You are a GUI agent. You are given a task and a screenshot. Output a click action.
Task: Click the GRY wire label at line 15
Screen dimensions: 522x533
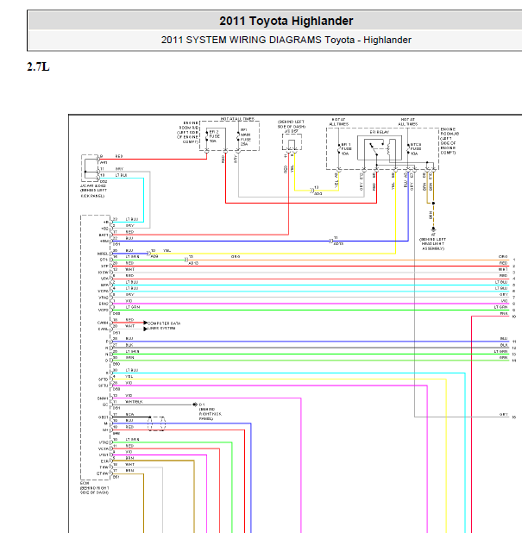504,414
